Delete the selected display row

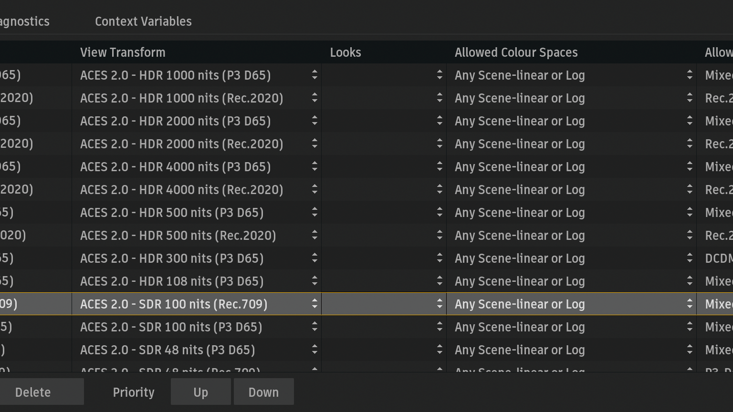coord(42,392)
